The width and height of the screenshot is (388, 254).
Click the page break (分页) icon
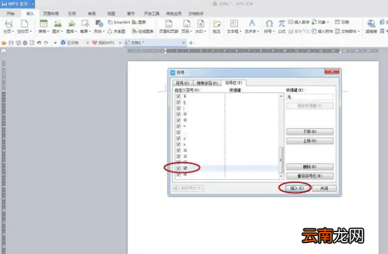tap(8, 24)
